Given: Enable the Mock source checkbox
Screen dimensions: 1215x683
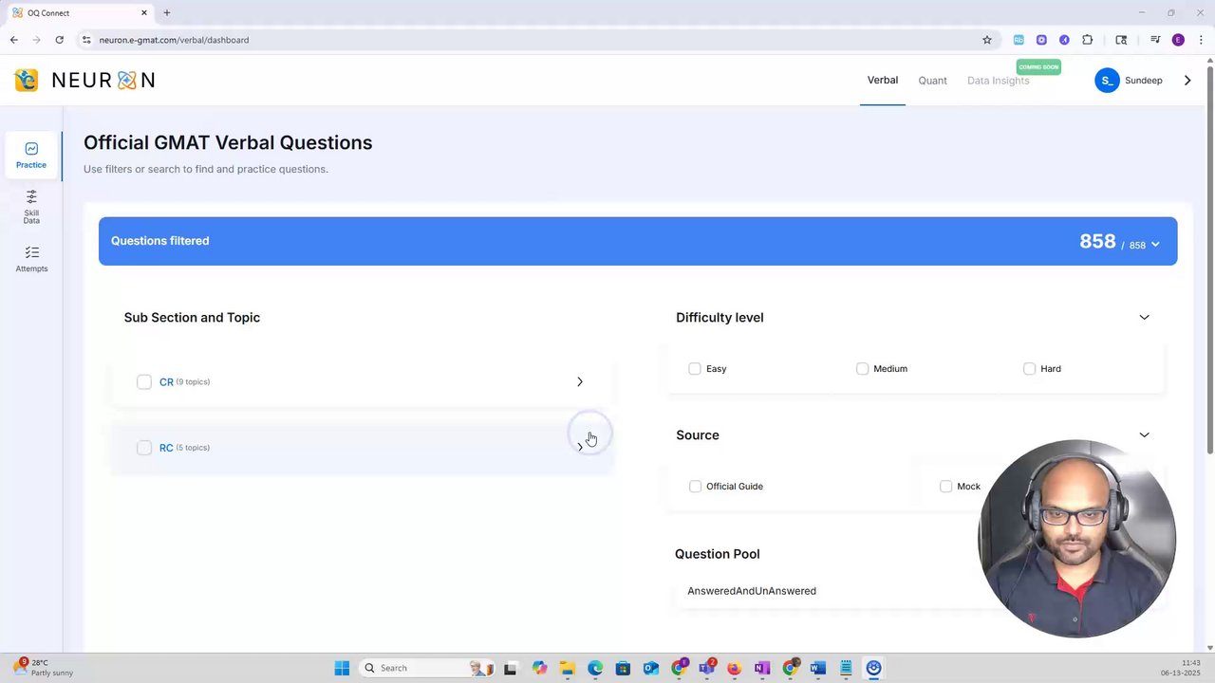Looking at the screenshot, I should pyautogui.click(x=945, y=487).
